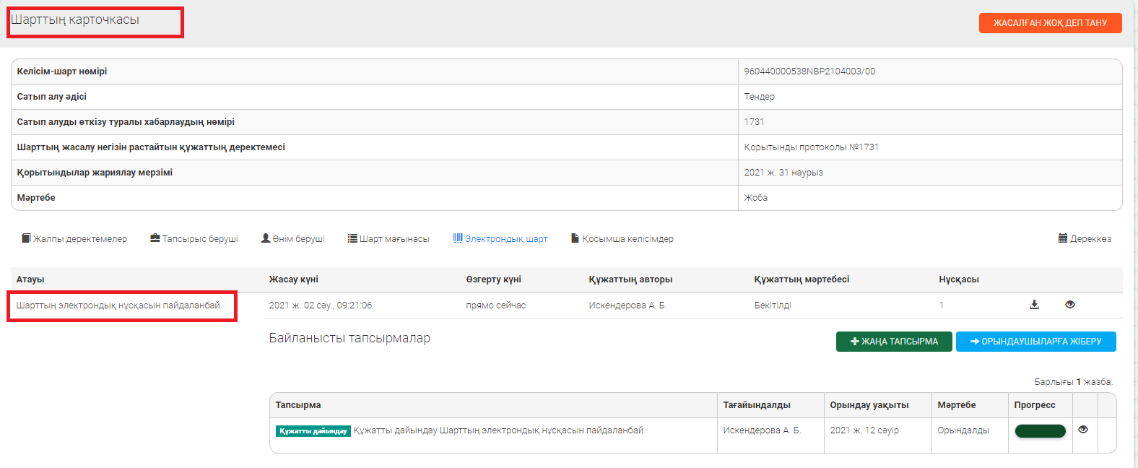Open the task Құжатты дайындау link text

pos(498,430)
